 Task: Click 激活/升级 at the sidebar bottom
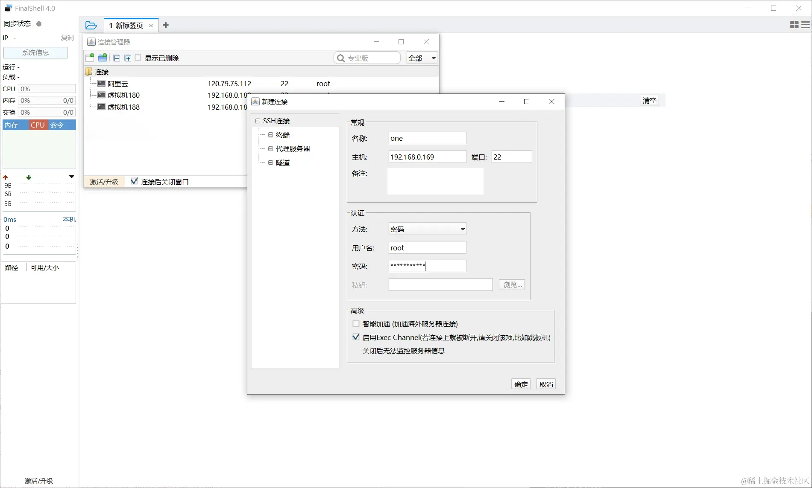(x=39, y=481)
